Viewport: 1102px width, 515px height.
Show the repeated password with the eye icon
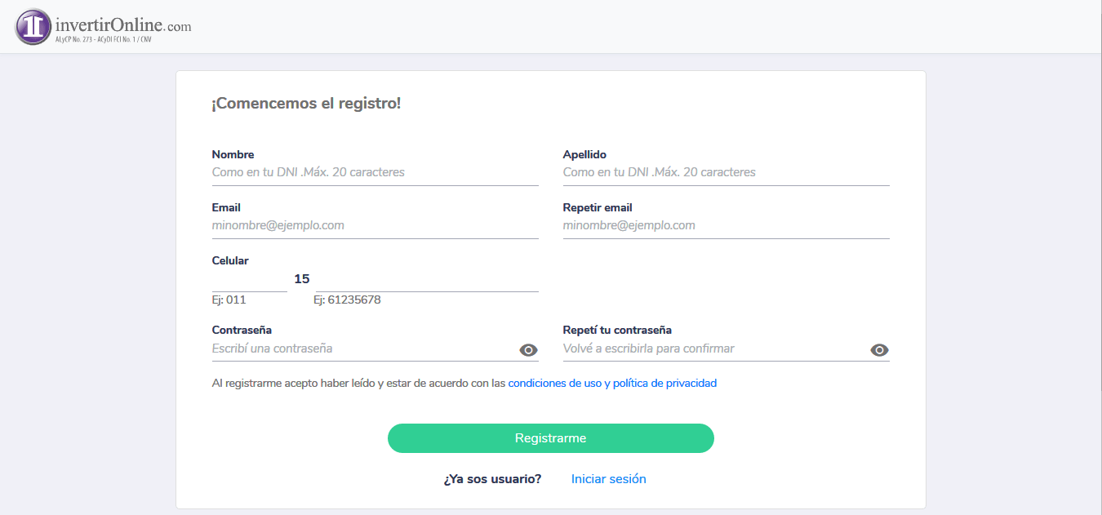(x=879, y=349)
